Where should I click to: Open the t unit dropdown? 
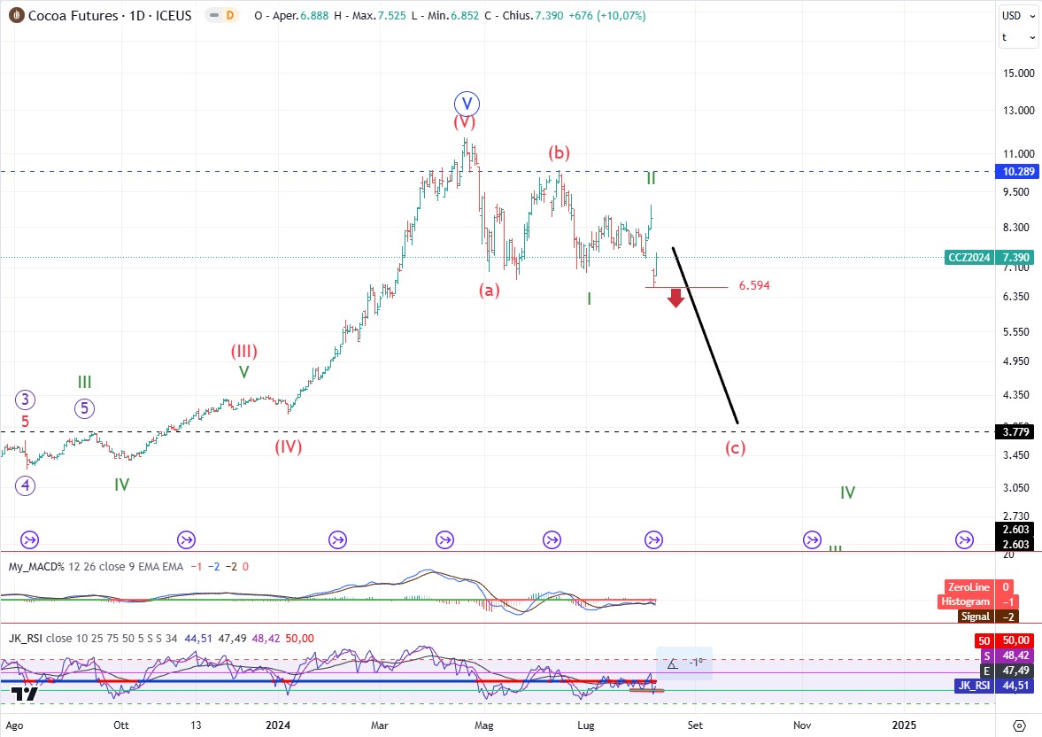tap(1018, 37)
